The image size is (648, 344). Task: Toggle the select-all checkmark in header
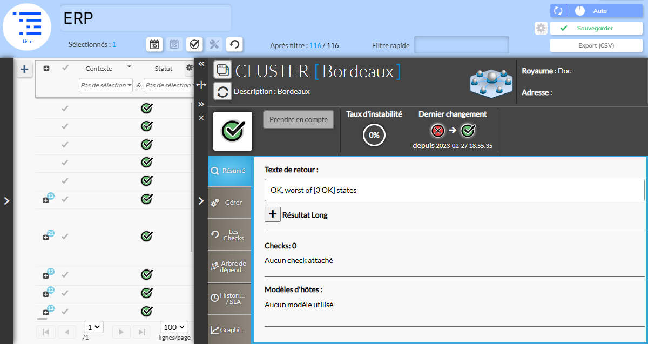coord(65,68)
